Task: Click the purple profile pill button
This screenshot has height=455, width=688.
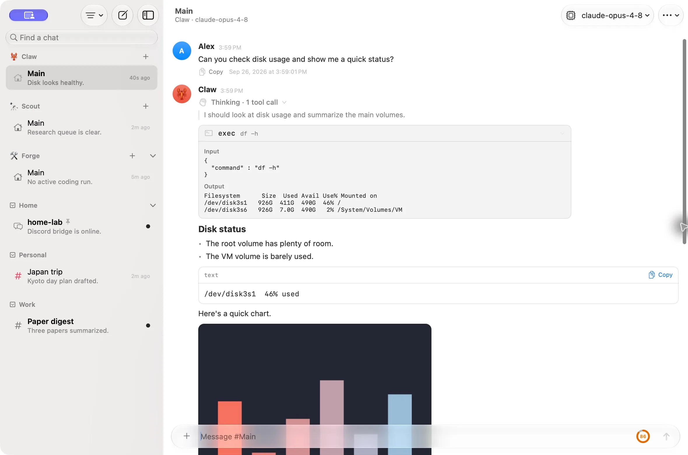Action: 29,15
